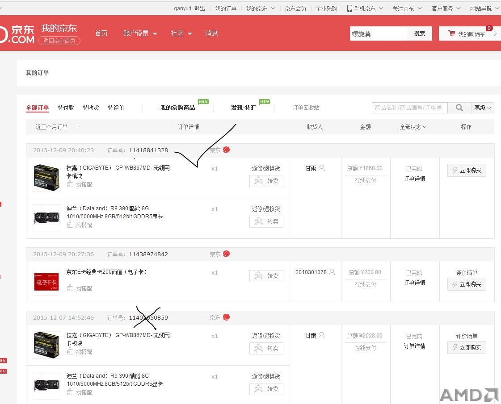The width and height of the screenshot is (501, 404).
Task: Click 转卖 button for first GIGABYTE module
Action: coord(266,181)
